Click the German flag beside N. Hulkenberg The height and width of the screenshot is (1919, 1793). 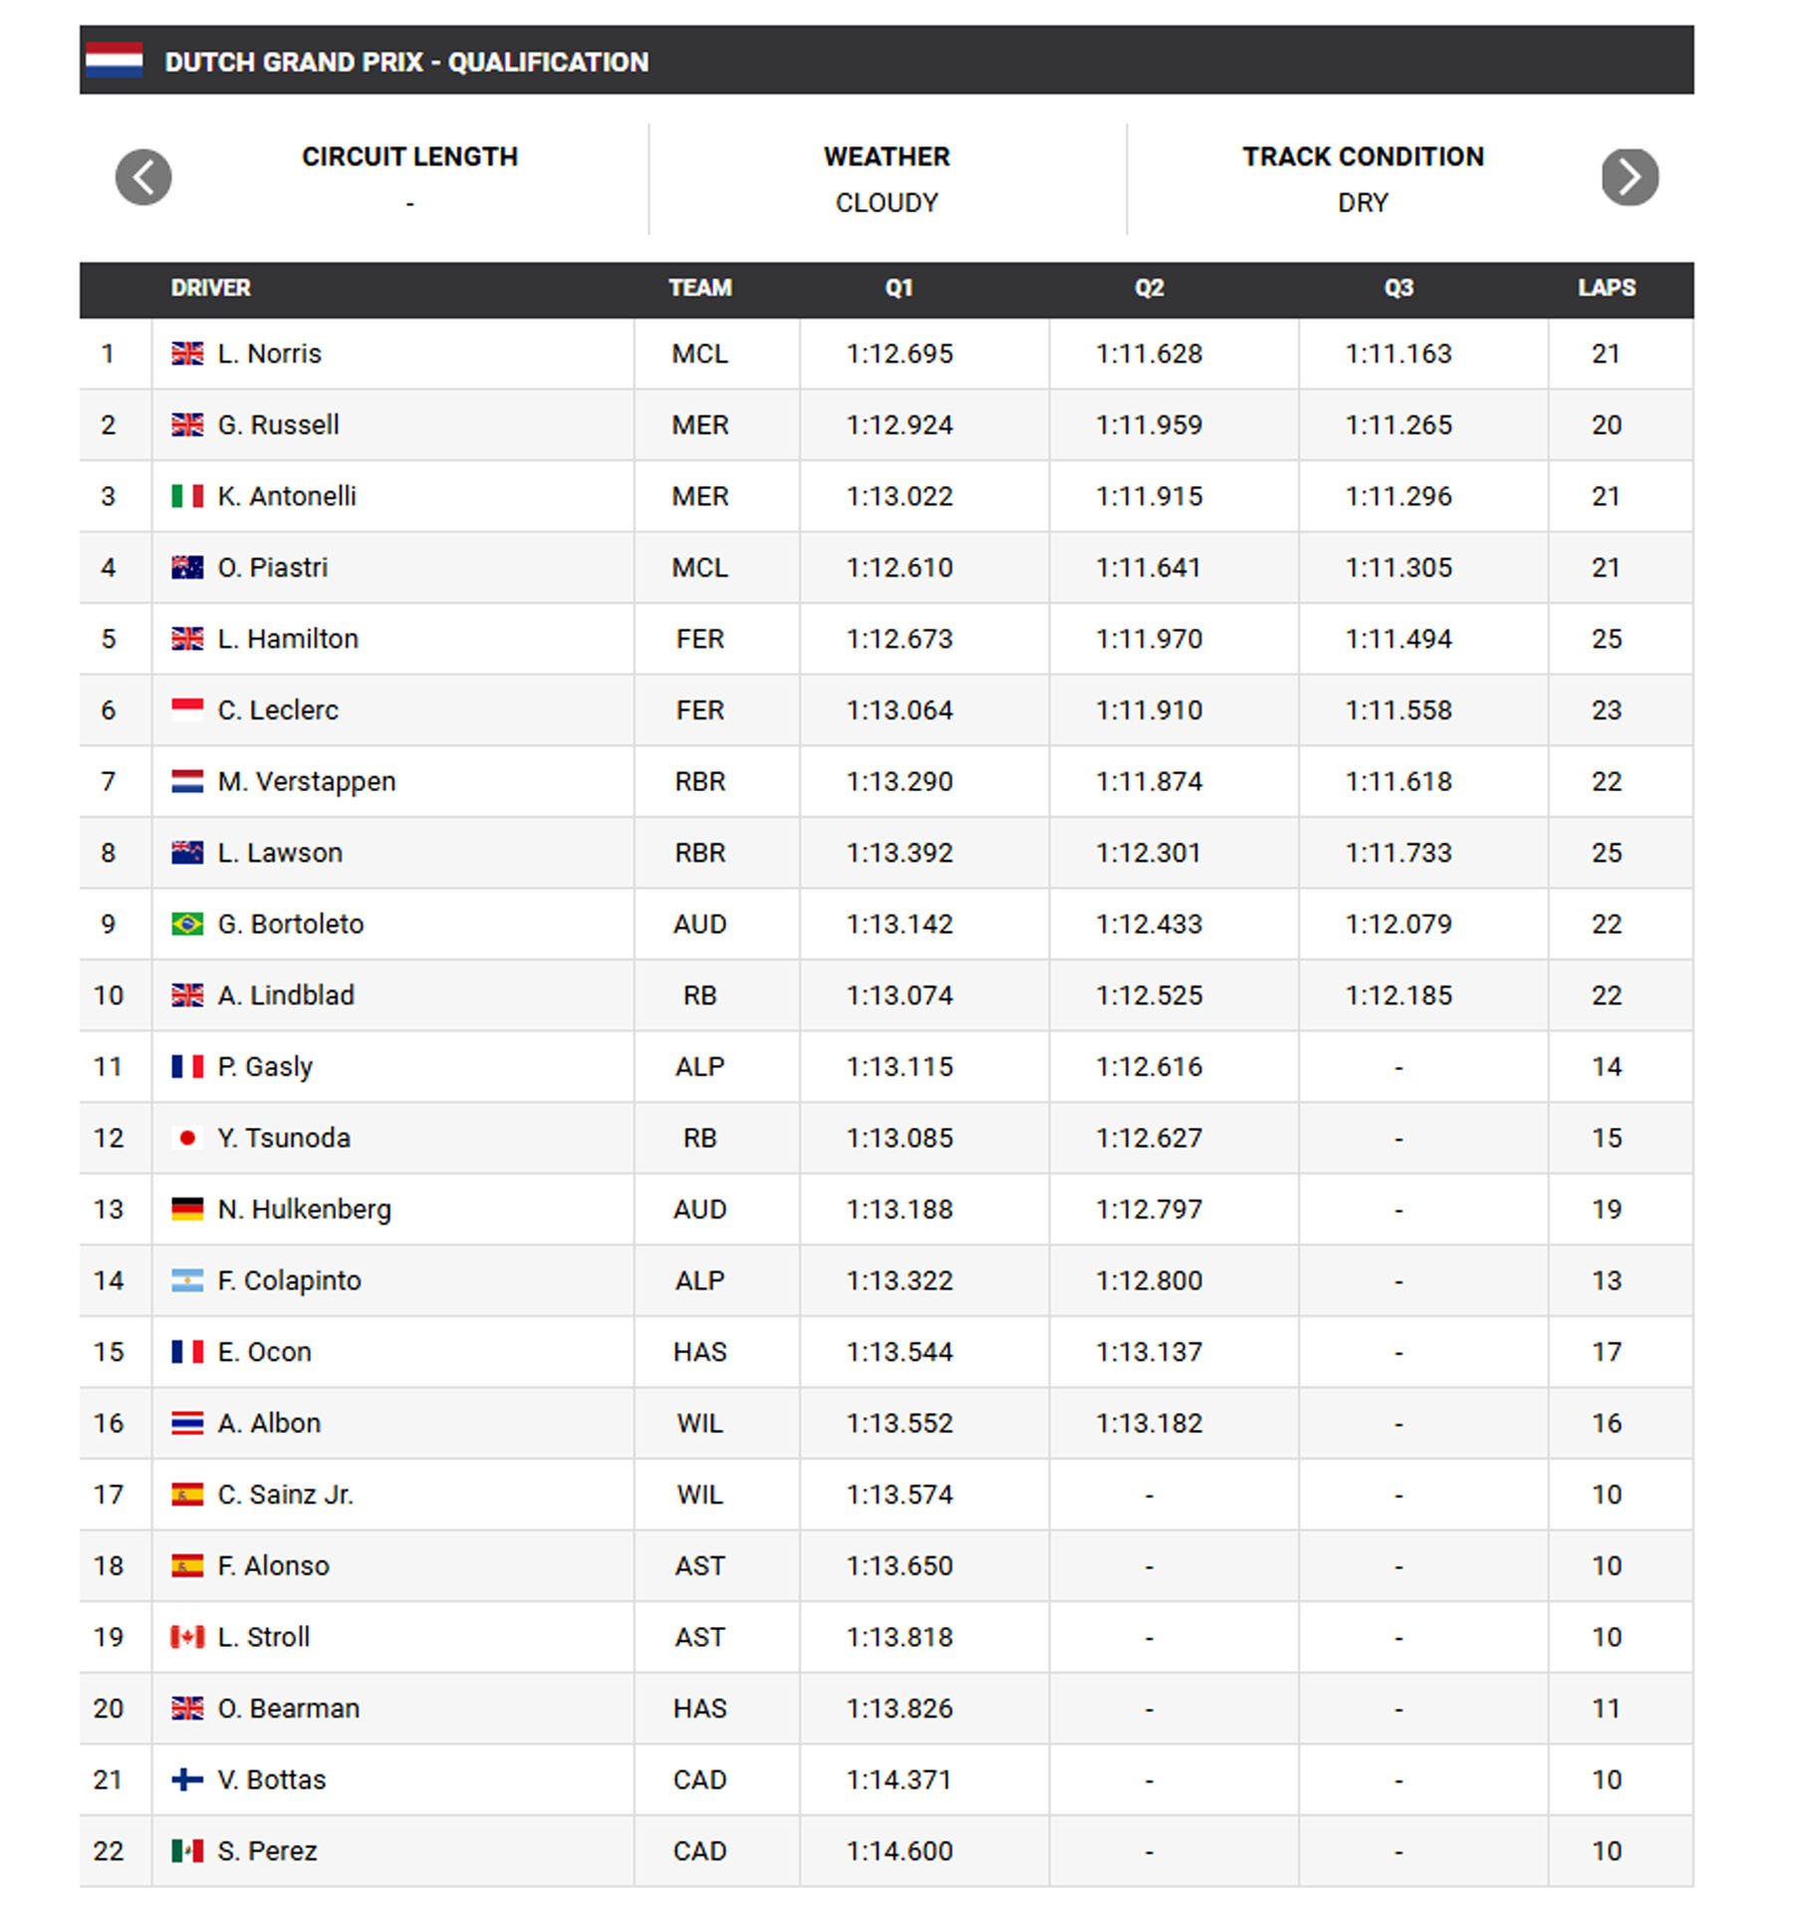tap(187, 1209)
